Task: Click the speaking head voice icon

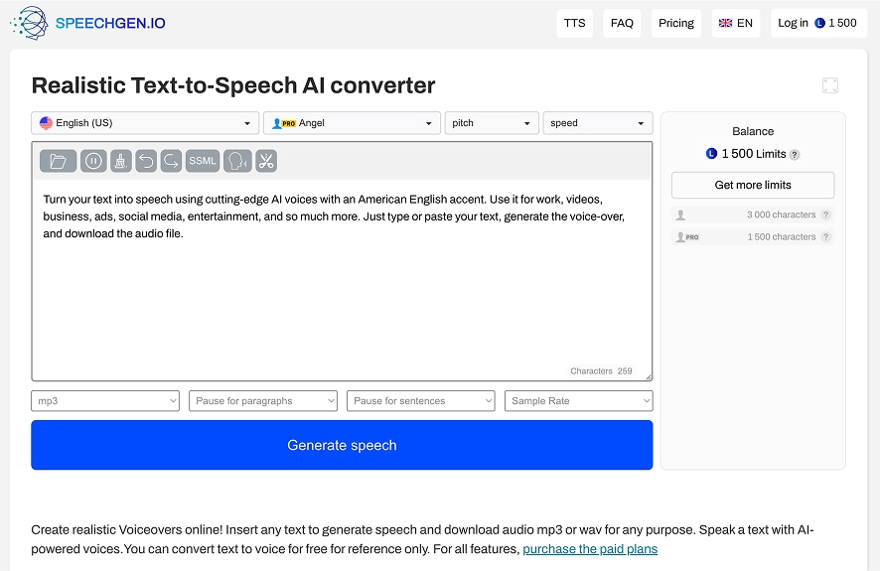Action: click(x=237, y=162)
